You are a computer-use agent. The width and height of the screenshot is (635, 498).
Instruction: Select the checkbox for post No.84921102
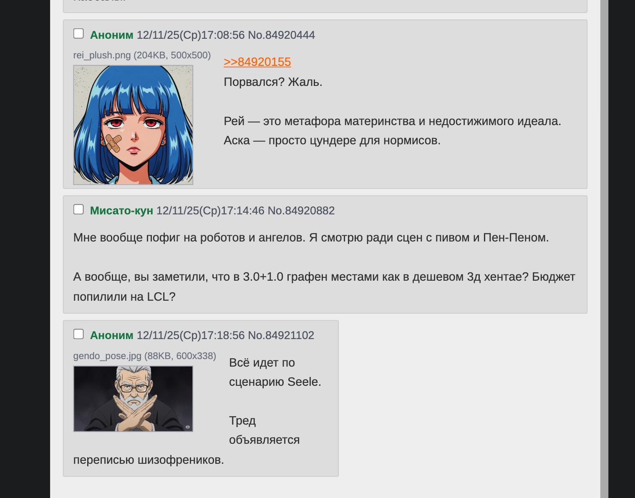[x=78, y=334]
